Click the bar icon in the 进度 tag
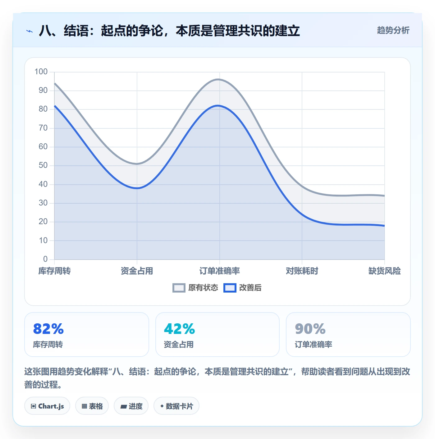Screen dimensions: 435x439 point(124,406)
